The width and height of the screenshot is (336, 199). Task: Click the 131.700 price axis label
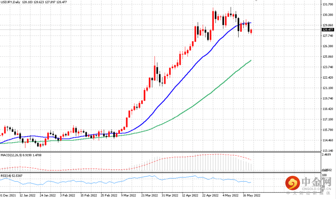pos(328,4)
